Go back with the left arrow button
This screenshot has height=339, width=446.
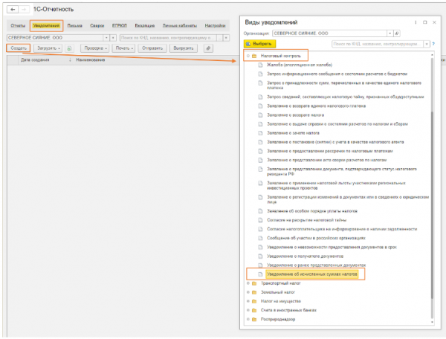coord(13,10)
